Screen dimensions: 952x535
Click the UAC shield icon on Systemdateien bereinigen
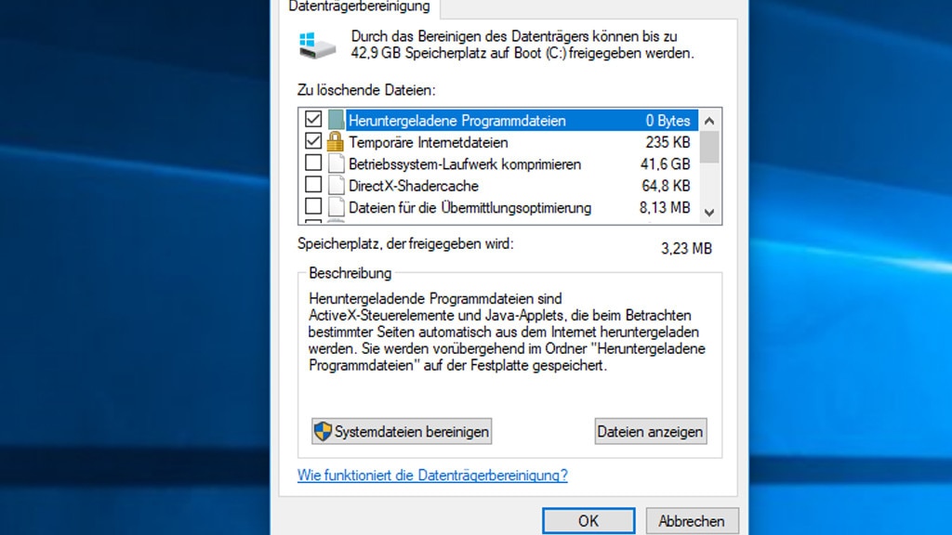pyautogui.click(x=323, y=431)
